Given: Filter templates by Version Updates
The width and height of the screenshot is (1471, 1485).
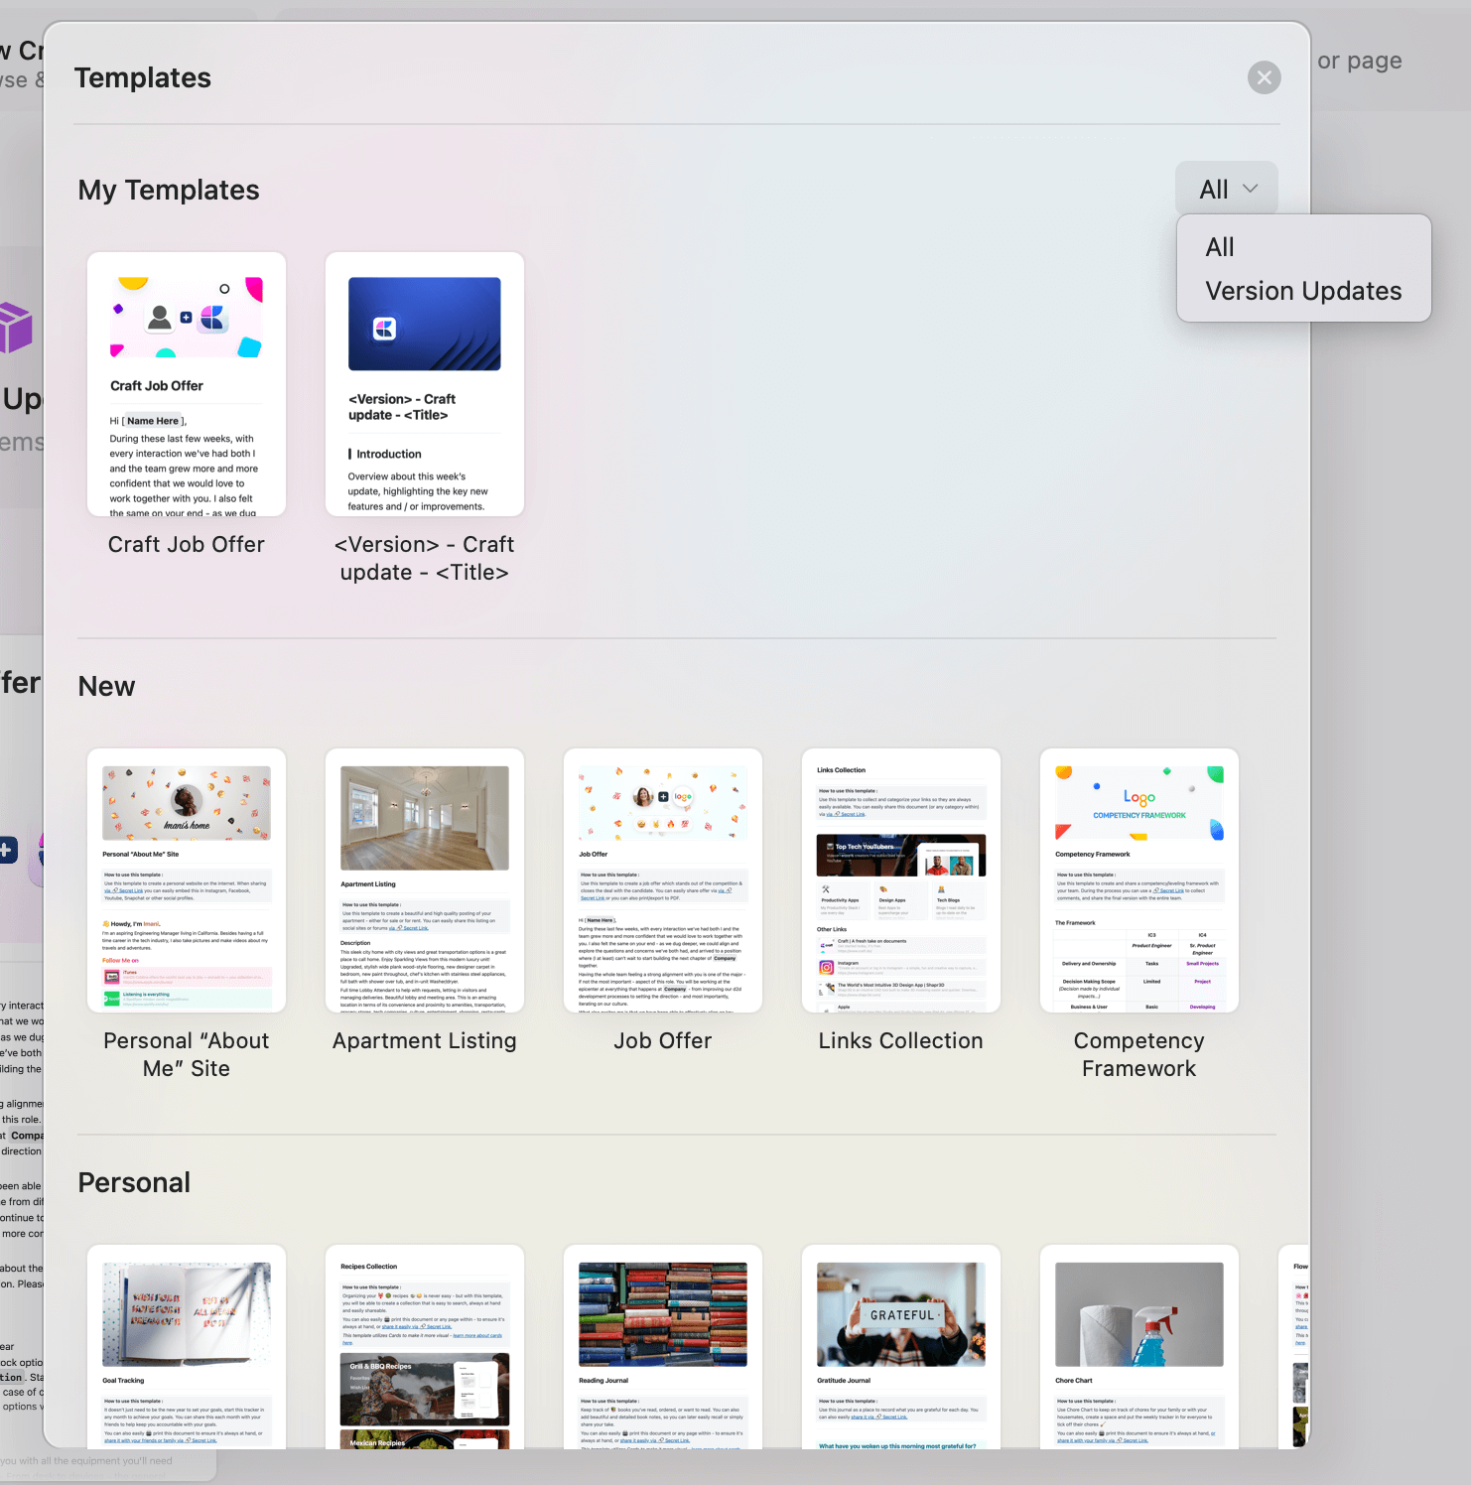Looking at the screenshot, I should [x=1302, y=290].
